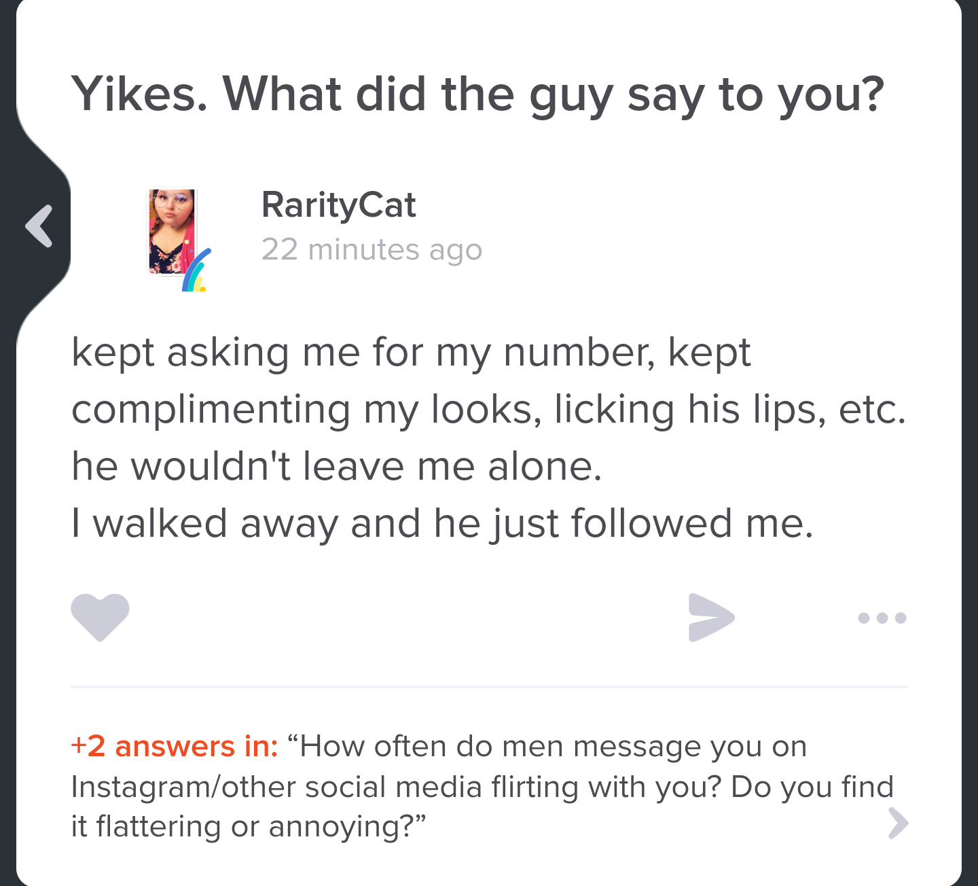The height and width of the screenshot is (886, 978).
Task: Open the three-dot more options menu
Action: click(x=882, y=618)
